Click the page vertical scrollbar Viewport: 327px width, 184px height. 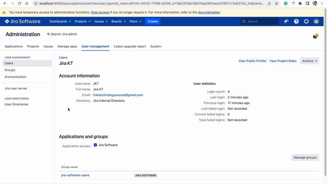(325, 92)
